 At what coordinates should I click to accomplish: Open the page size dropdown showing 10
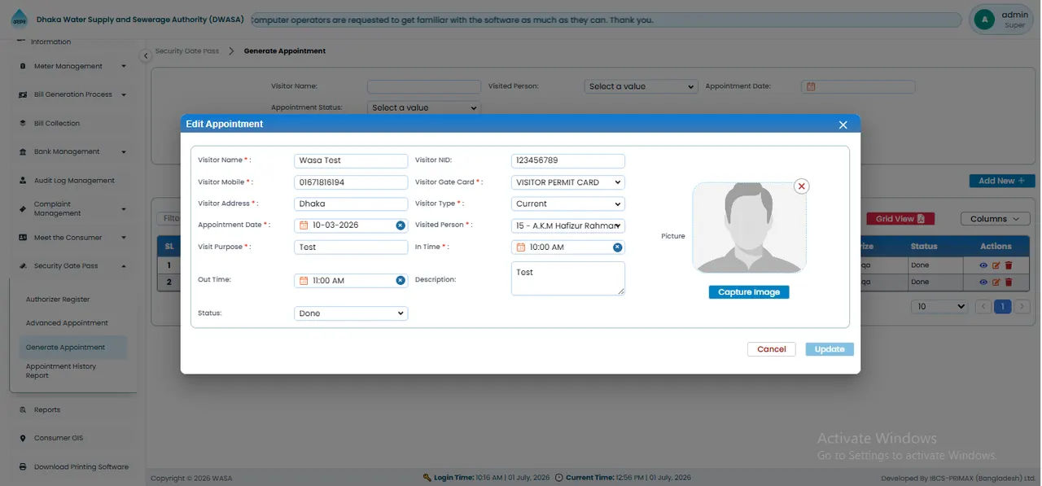[x=939, y=307]
